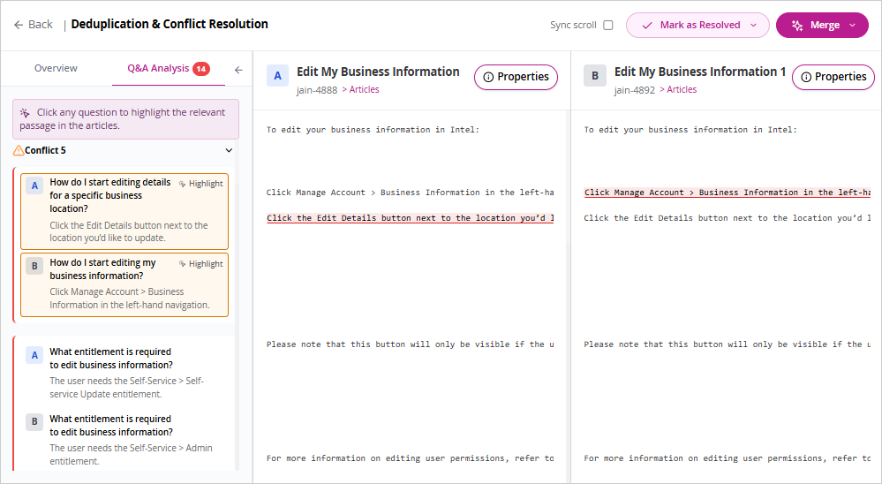
Task: Click the A badge on the Self-service Update entitlement card
Action: click(34, 355)
